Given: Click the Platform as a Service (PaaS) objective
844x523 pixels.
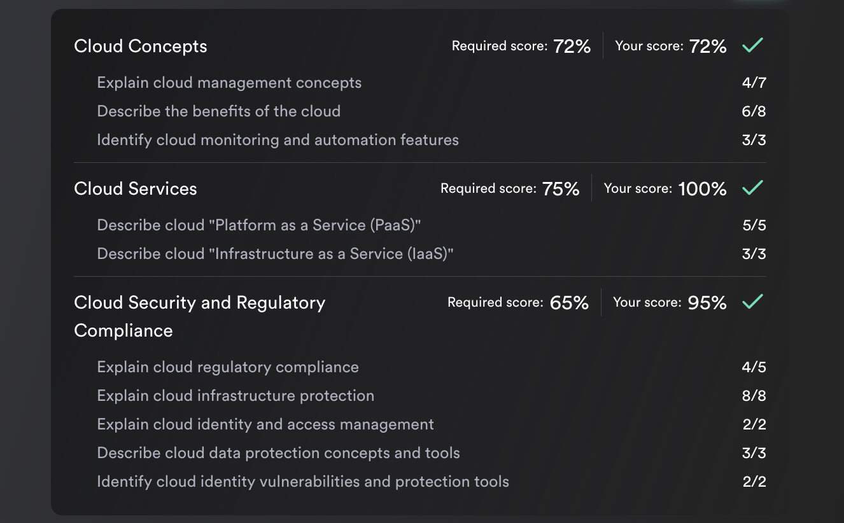Looking at the screenshot, I should point(260,225).
